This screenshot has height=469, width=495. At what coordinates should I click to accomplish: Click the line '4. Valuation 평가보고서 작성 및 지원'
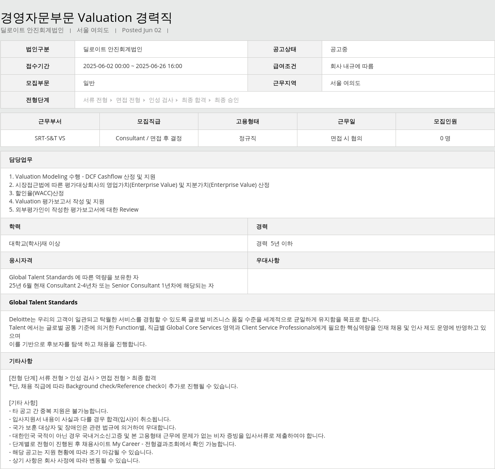[57, 201]
